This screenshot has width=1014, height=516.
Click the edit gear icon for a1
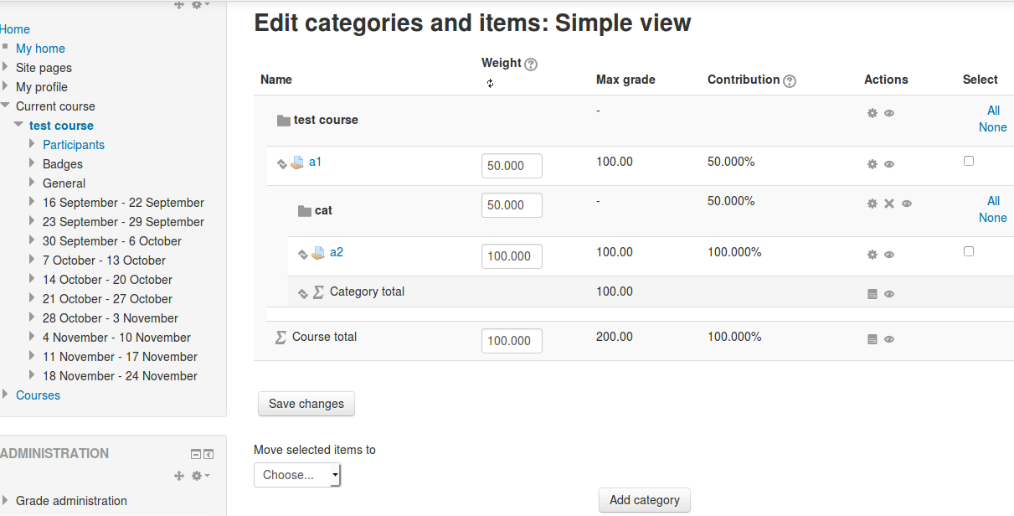(872, 164)
